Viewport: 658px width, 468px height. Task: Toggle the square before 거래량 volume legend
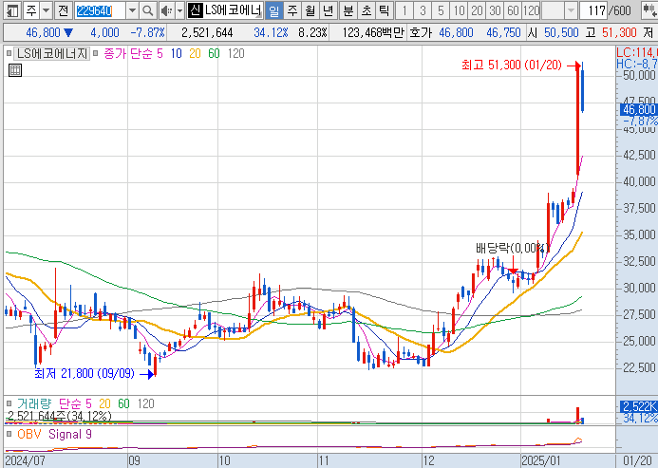pyautogui.click(x=9, y=403)
